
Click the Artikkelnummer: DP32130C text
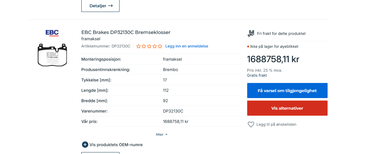(x=106, y=46)
